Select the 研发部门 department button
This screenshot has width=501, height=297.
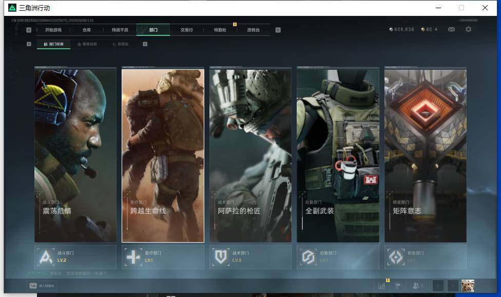point(426,257)
